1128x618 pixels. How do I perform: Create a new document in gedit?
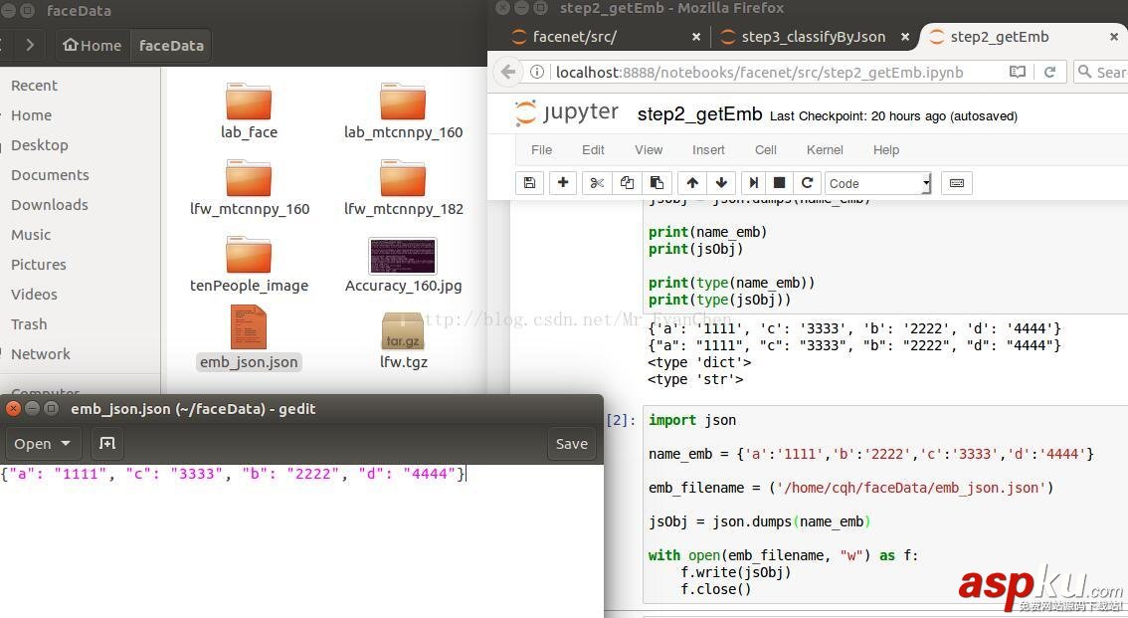pos(106,444)
